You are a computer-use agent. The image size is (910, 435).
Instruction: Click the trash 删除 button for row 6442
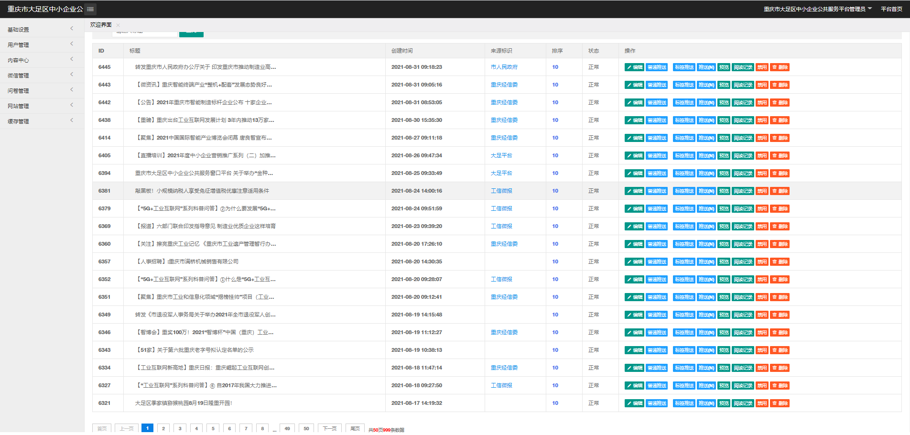[x=780, y=103]
